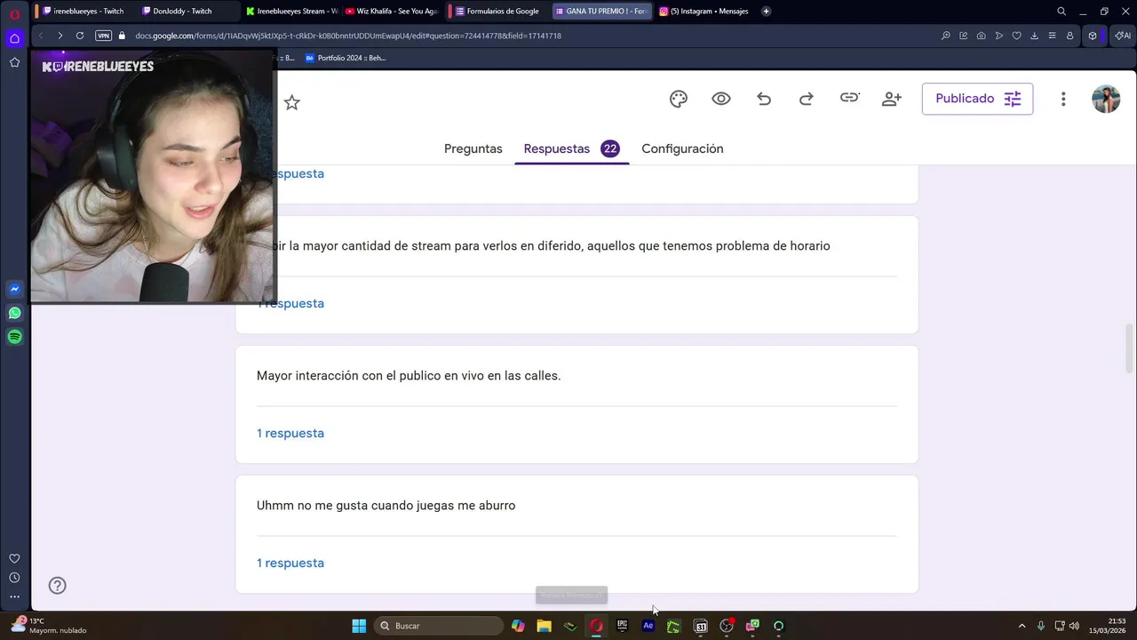Viewport: 1137px width, 640px height.
Task: Click the answer 'Mayor interacción con el publico en vivo'
Action: click(x=409, y=375)
